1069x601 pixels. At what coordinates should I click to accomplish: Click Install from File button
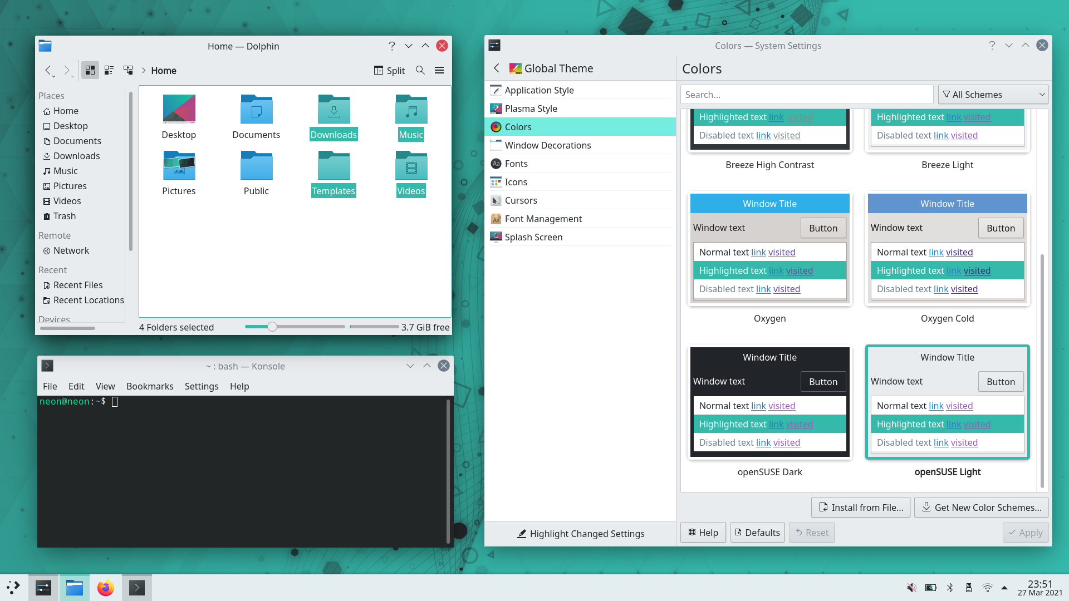coord(861,508)
